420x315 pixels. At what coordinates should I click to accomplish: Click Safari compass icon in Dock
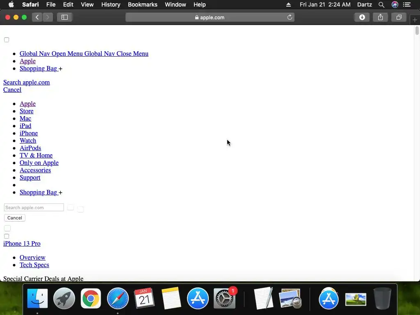point(118,299)
